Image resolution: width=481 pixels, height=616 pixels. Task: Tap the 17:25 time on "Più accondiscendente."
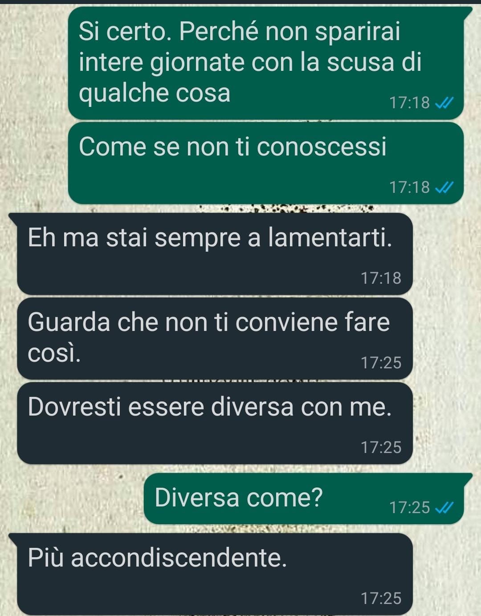[x=381, y=598]
